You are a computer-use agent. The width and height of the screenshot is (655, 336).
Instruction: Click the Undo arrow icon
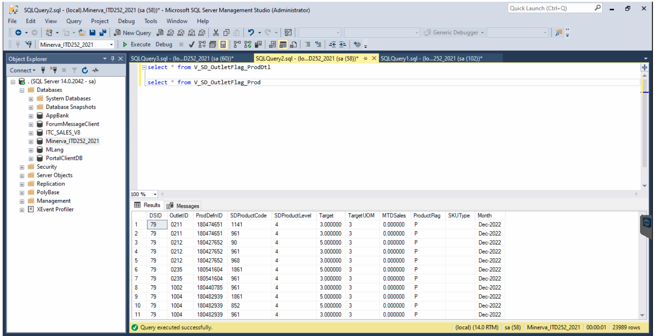point(251,33)
